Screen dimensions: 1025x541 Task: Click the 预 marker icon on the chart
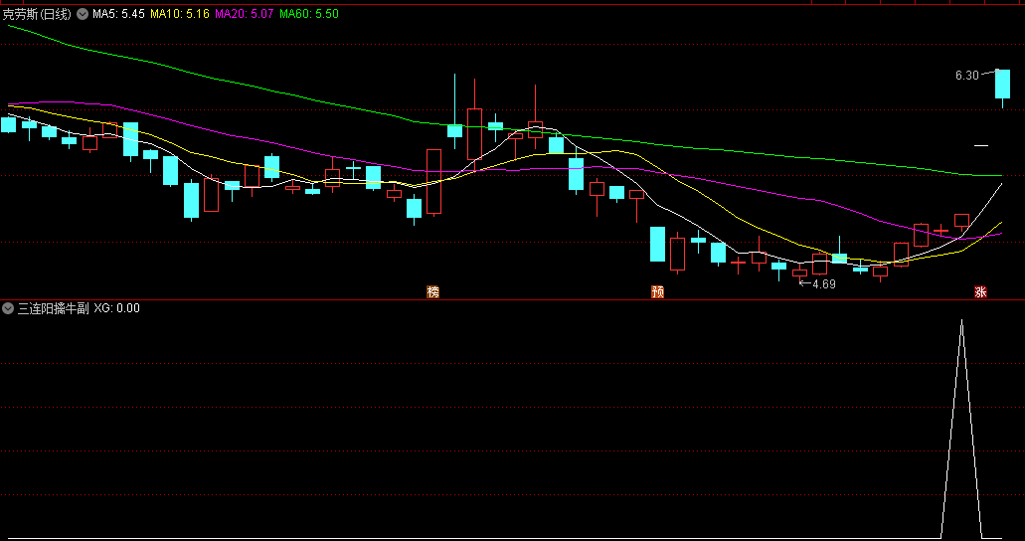(x=657, y=291)
